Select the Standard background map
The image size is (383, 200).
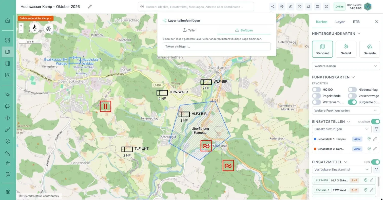point(322,49)
